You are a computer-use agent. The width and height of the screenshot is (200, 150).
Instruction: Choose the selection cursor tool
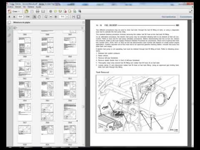coord(34,17)
